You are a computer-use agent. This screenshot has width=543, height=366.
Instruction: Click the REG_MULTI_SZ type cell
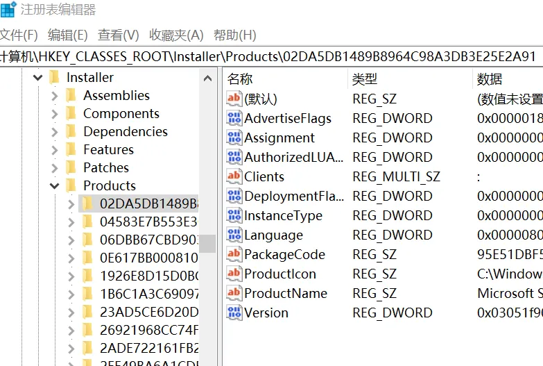[396, 177]
